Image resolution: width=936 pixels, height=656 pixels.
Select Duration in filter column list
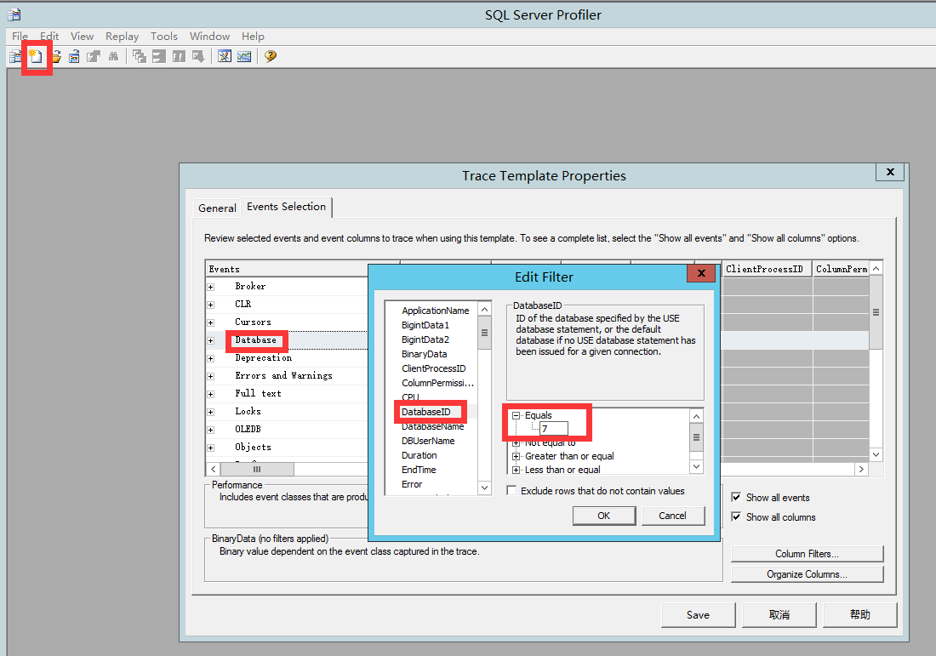click(x=419, y=455)
